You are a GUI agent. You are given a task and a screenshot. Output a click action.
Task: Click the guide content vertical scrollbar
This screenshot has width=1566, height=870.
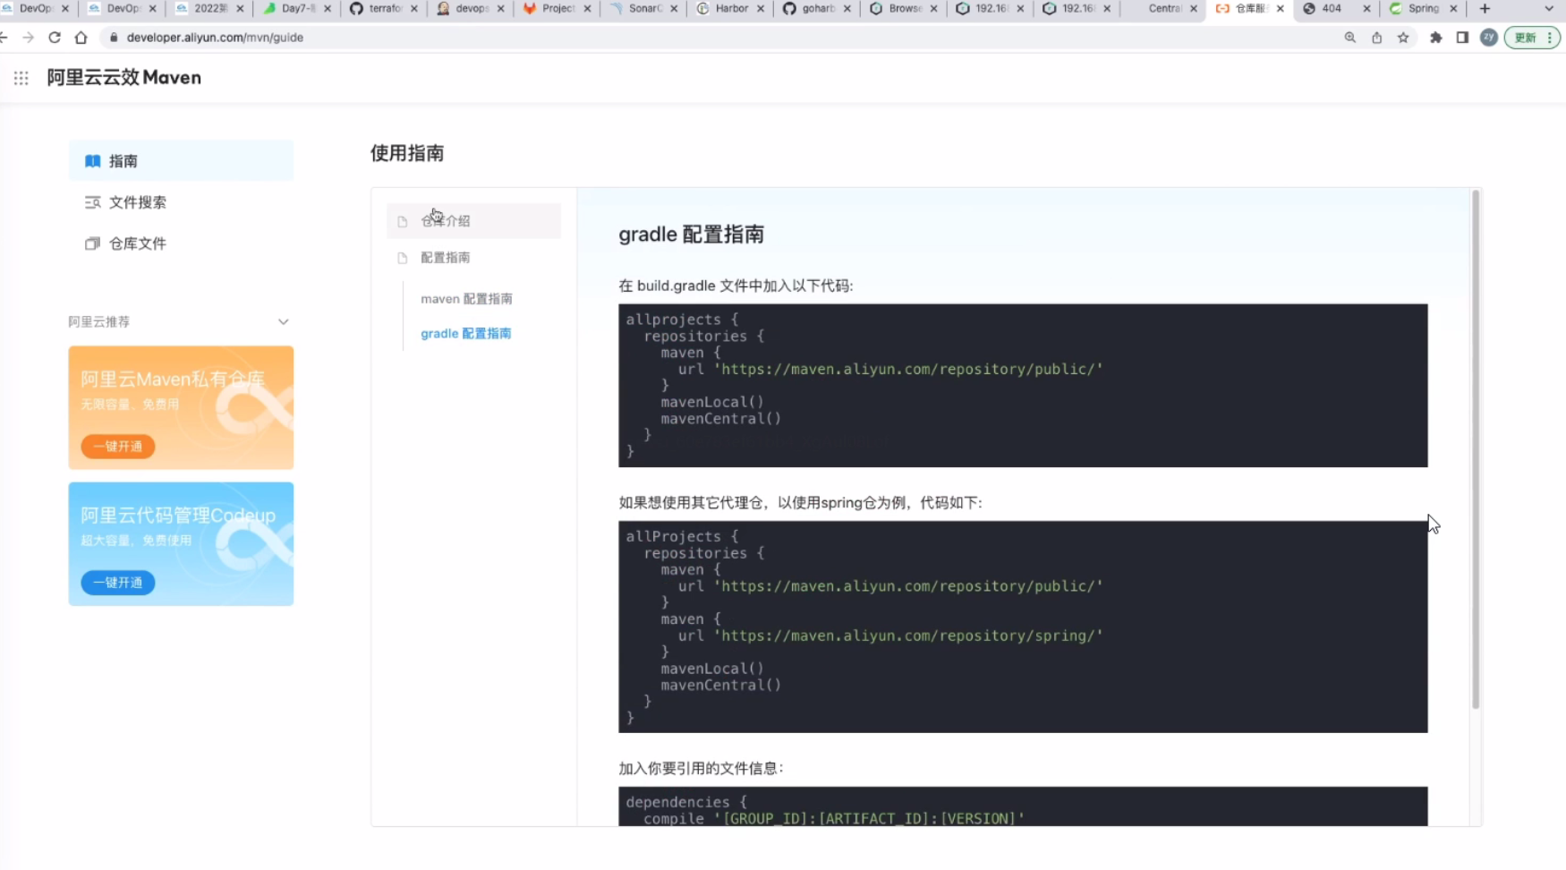point(1476,450)
